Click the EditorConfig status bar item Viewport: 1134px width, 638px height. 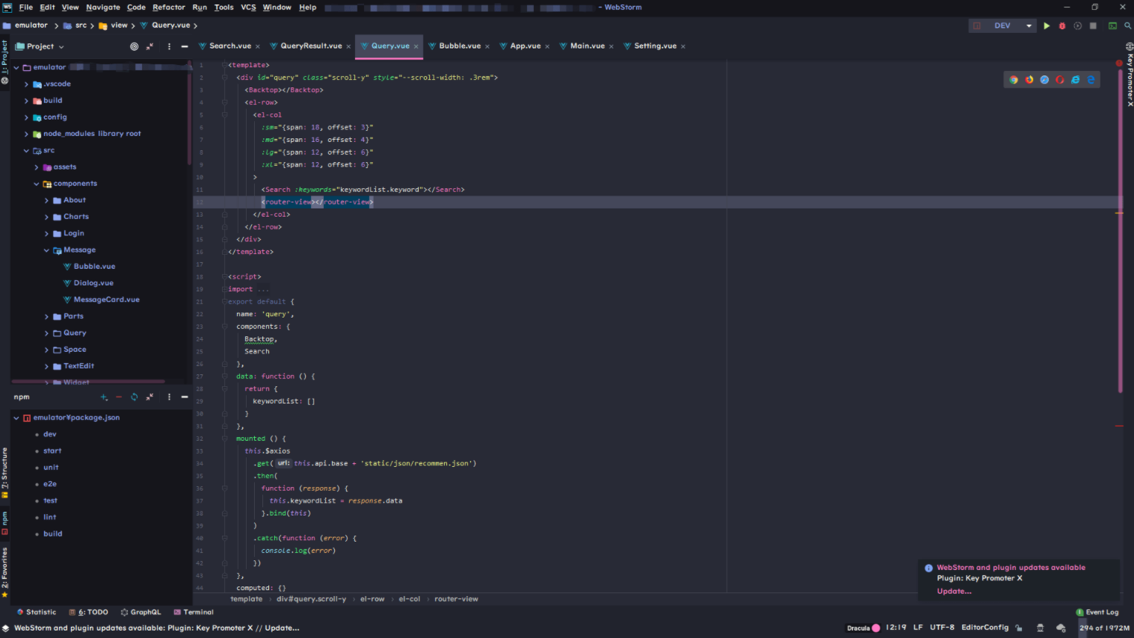984,628
